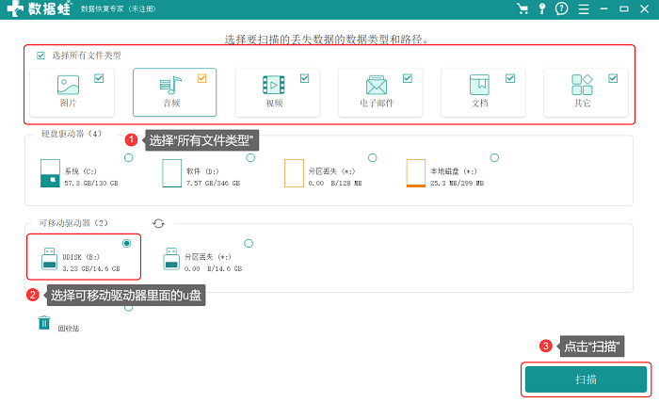Select the 图片 picture type icon
The height and width of the screenshot is (403, 659).
pos(68,85)
